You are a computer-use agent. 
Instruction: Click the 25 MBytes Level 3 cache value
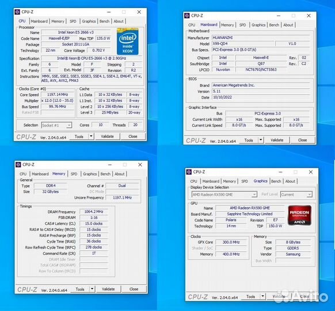(110, 112)
